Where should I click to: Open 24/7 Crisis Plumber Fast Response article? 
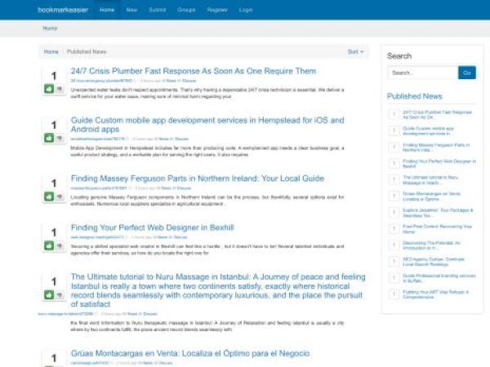tap(193, 71)
